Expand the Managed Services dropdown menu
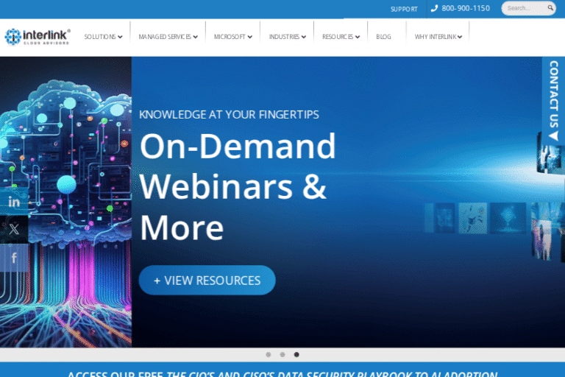The width and height of the screenshot is (565, 377). coord(168,37)
